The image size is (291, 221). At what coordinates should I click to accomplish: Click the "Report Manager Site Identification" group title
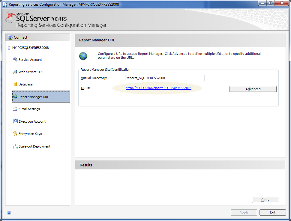pos(105,70)
